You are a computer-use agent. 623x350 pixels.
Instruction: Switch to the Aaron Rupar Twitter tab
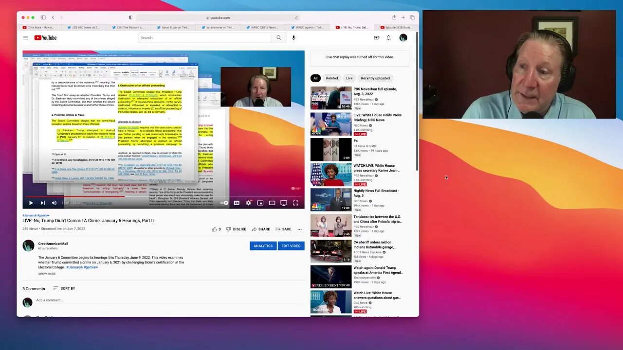coord(173,27)
